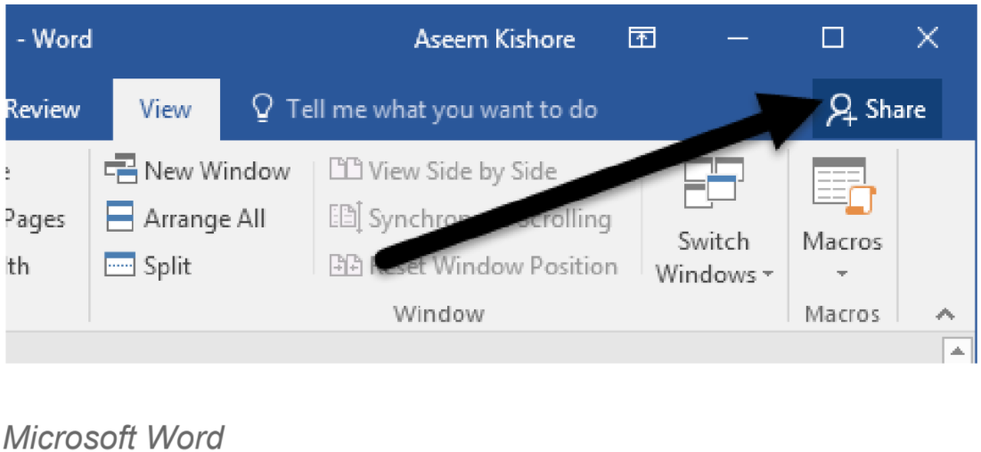Maximize the Word window

833,39
